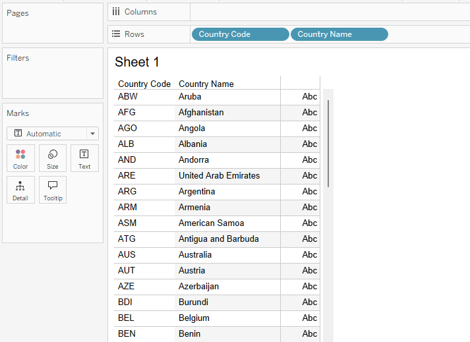Select the Sheet 1 title
Image resolution: width=470 pixels, height=342 pixels.
[x=136, y=62]
